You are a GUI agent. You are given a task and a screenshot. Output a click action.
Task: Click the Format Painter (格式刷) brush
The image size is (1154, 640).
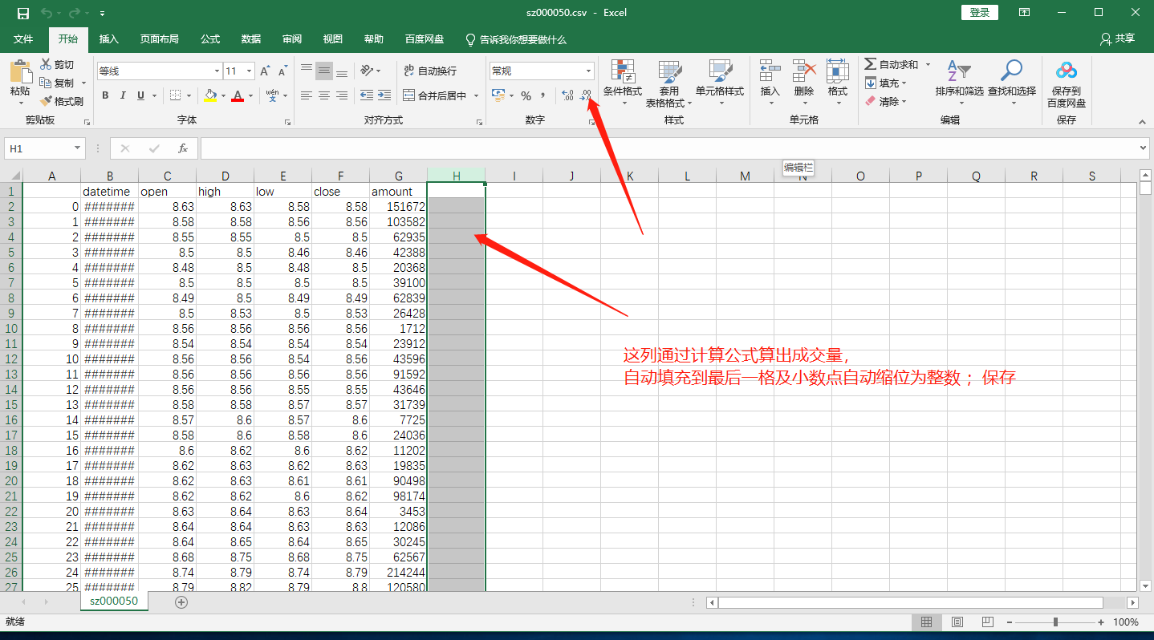pos(46,101)
